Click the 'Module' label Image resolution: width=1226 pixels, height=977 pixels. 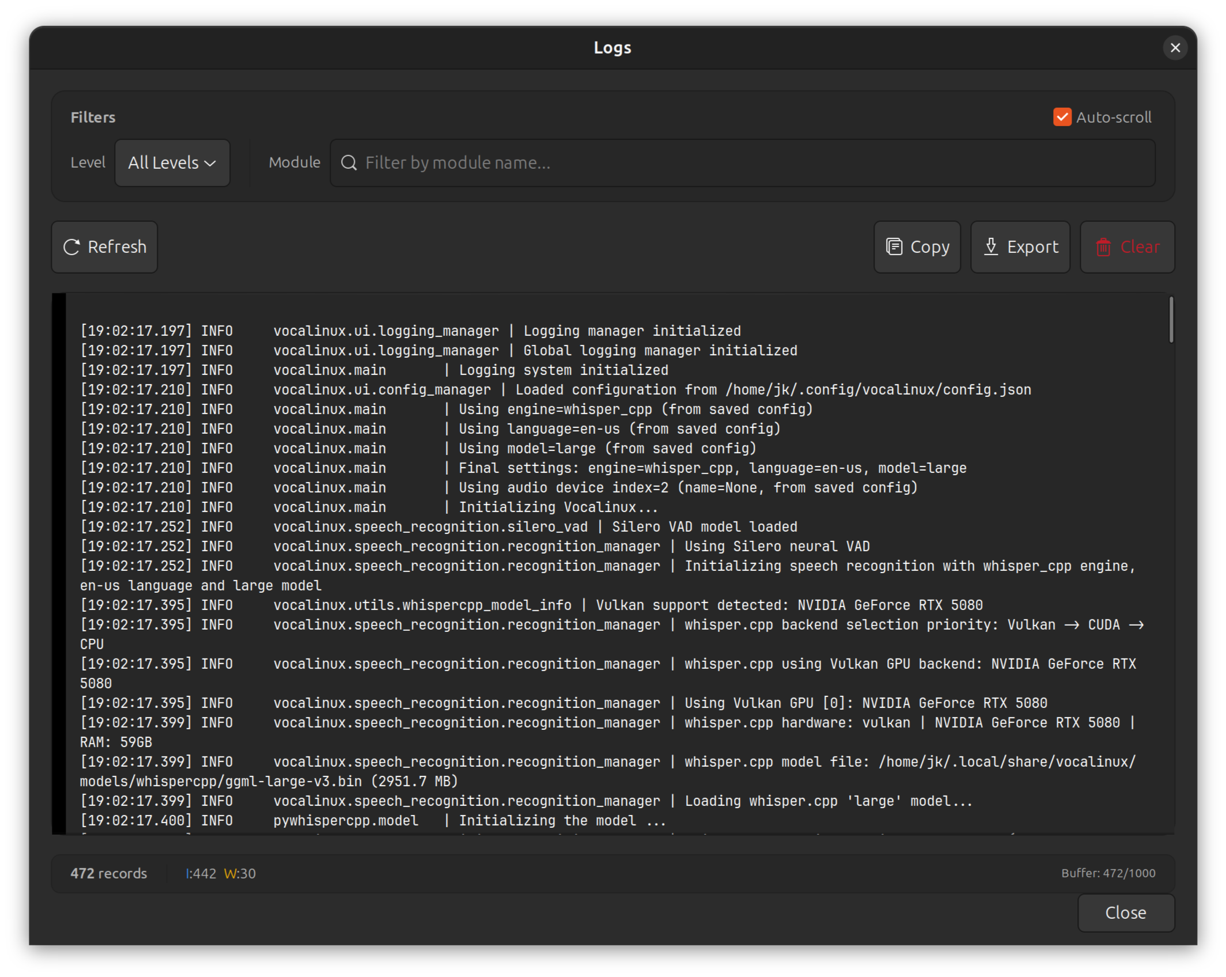point(294,163)
